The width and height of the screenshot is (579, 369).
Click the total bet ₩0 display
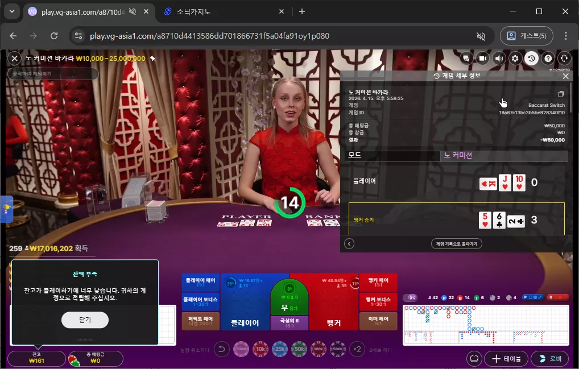coord(96,358)
